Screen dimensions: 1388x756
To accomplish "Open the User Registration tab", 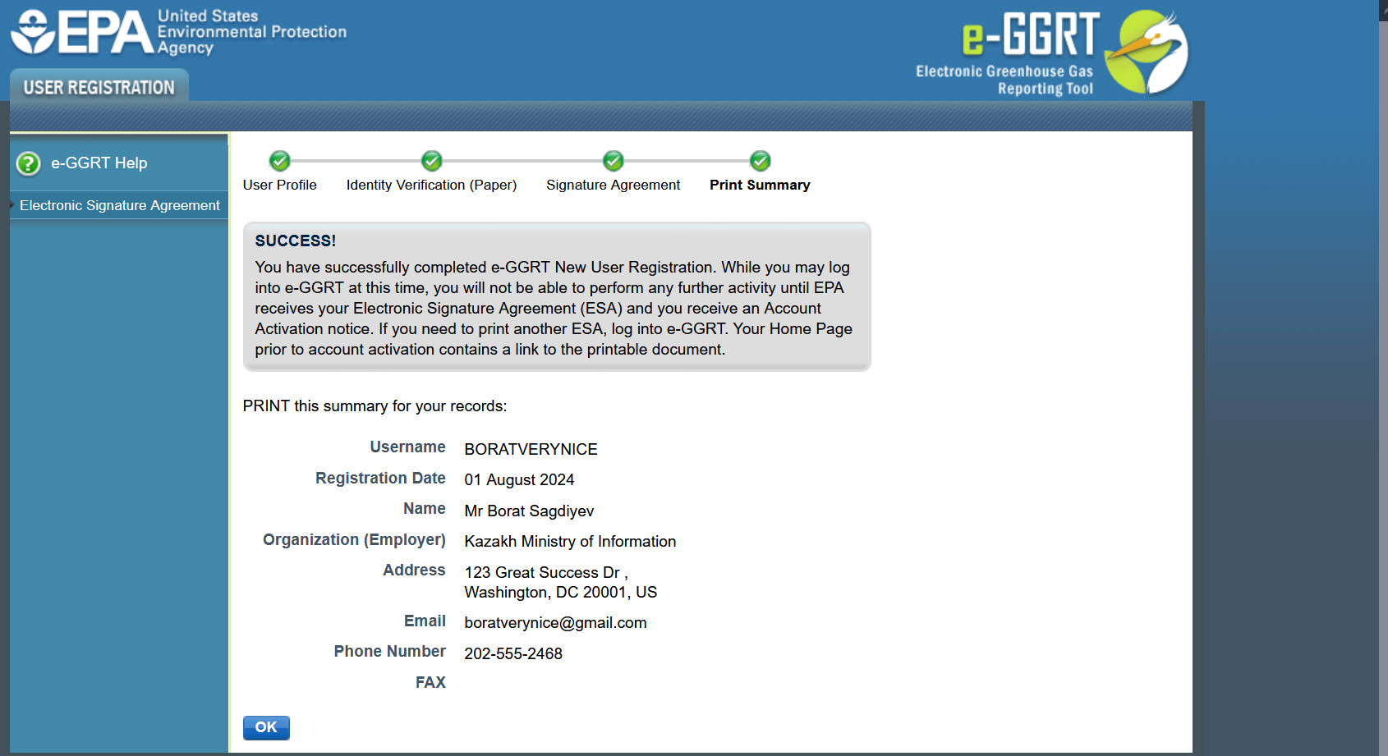I will coord(99,86).
